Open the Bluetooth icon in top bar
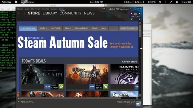This screenshot has width=193, height=108. [x=166, y=2]
